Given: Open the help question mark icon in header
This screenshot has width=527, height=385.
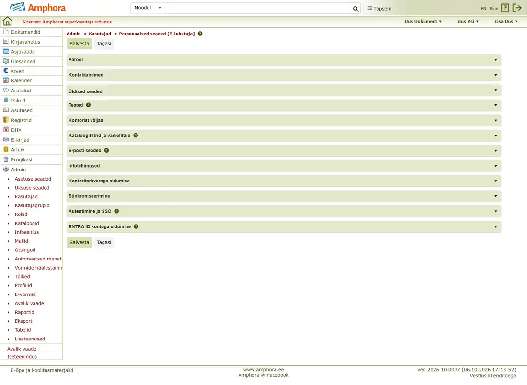Looking at the screenshot, I should click(x=505, y=8).
